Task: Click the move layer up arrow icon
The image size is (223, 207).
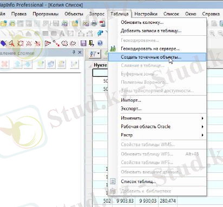Action: click(18, 65)
